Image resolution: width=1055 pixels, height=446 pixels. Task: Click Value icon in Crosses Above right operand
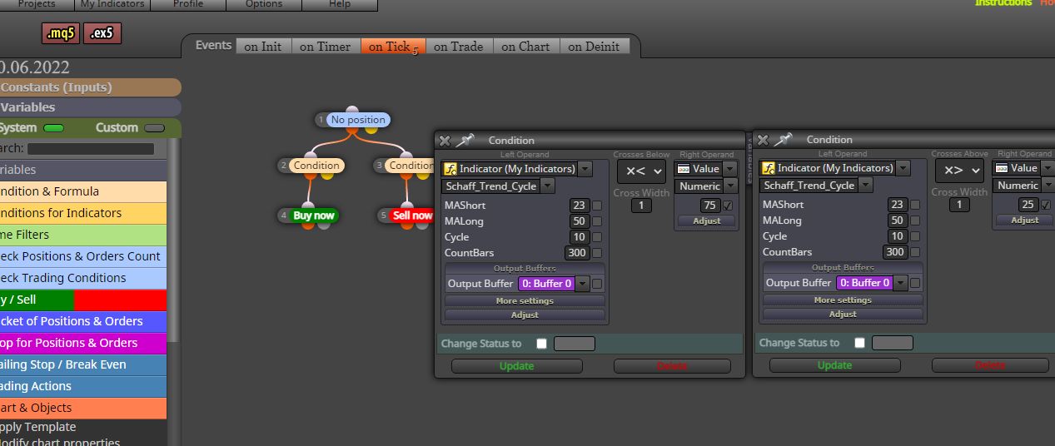coord(1002,168)
